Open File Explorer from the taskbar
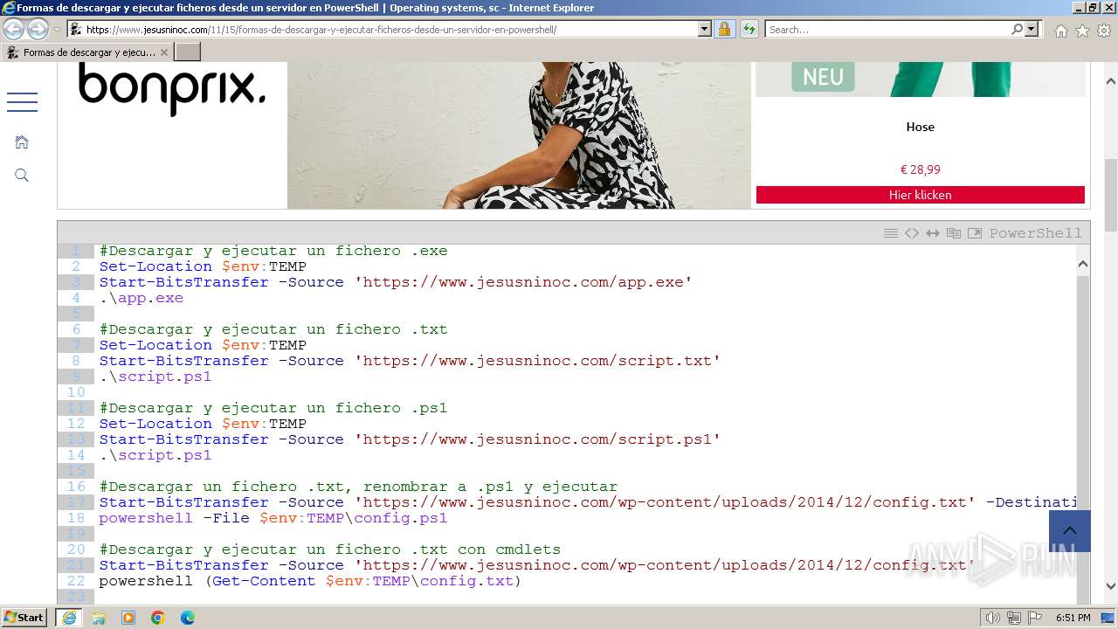This screenshot has width=1118, height=629. 99,618
